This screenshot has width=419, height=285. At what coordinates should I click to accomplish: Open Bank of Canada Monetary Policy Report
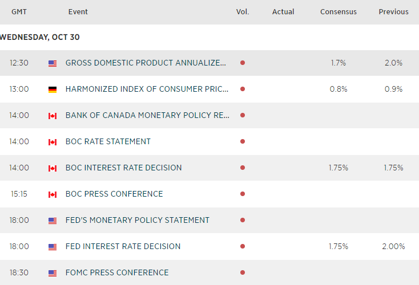tap(147, 116)
